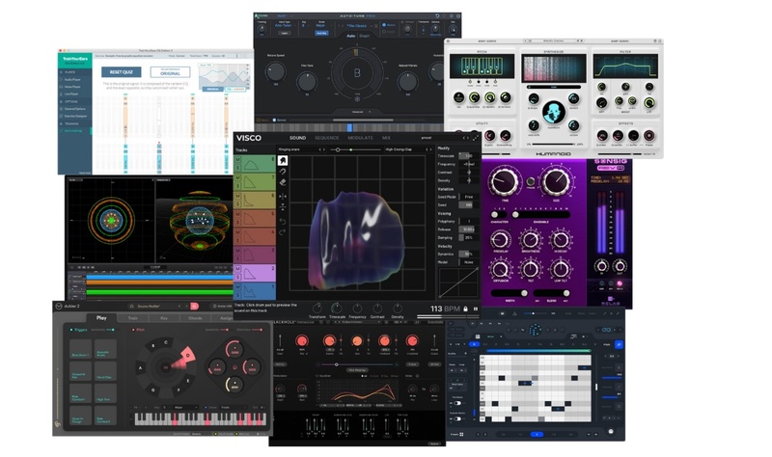Select the eraser tool in Visco

(x=283, y=180)
